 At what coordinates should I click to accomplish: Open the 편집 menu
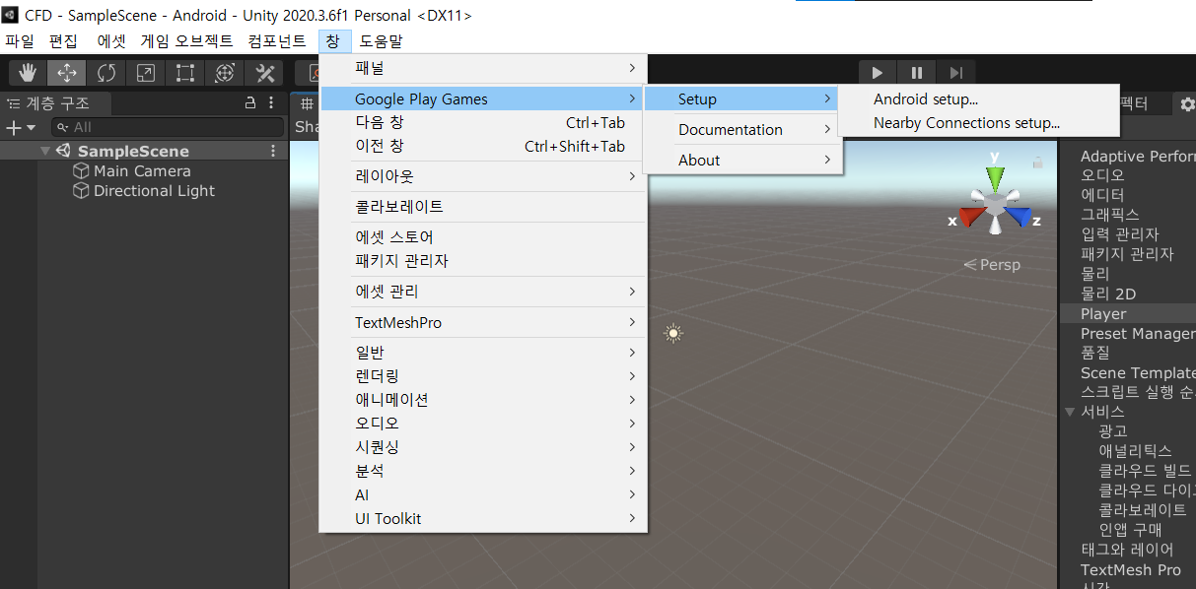[63, 41]
